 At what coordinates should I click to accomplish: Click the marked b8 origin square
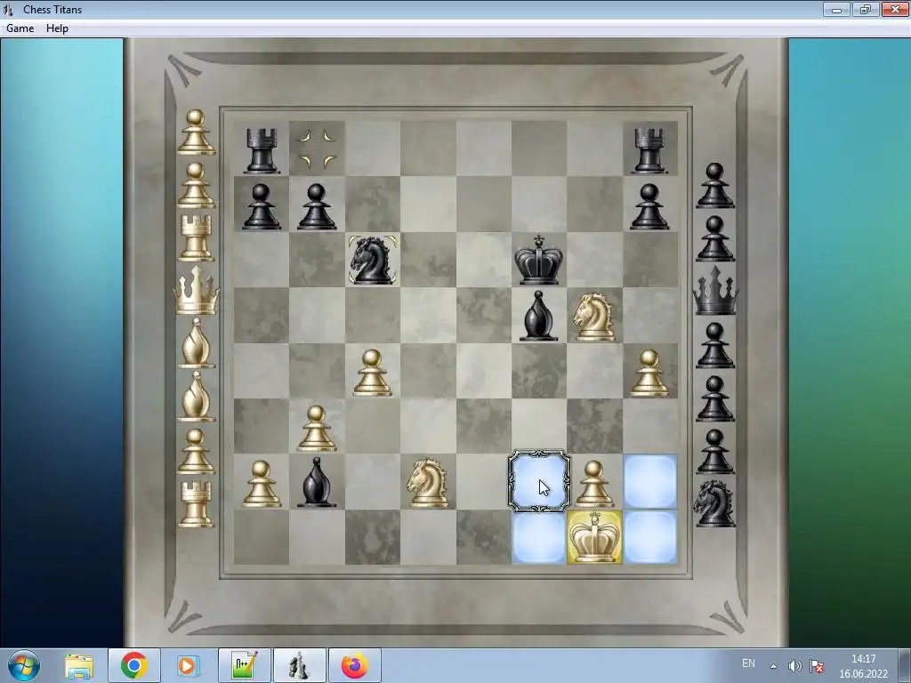coord(317,149)
